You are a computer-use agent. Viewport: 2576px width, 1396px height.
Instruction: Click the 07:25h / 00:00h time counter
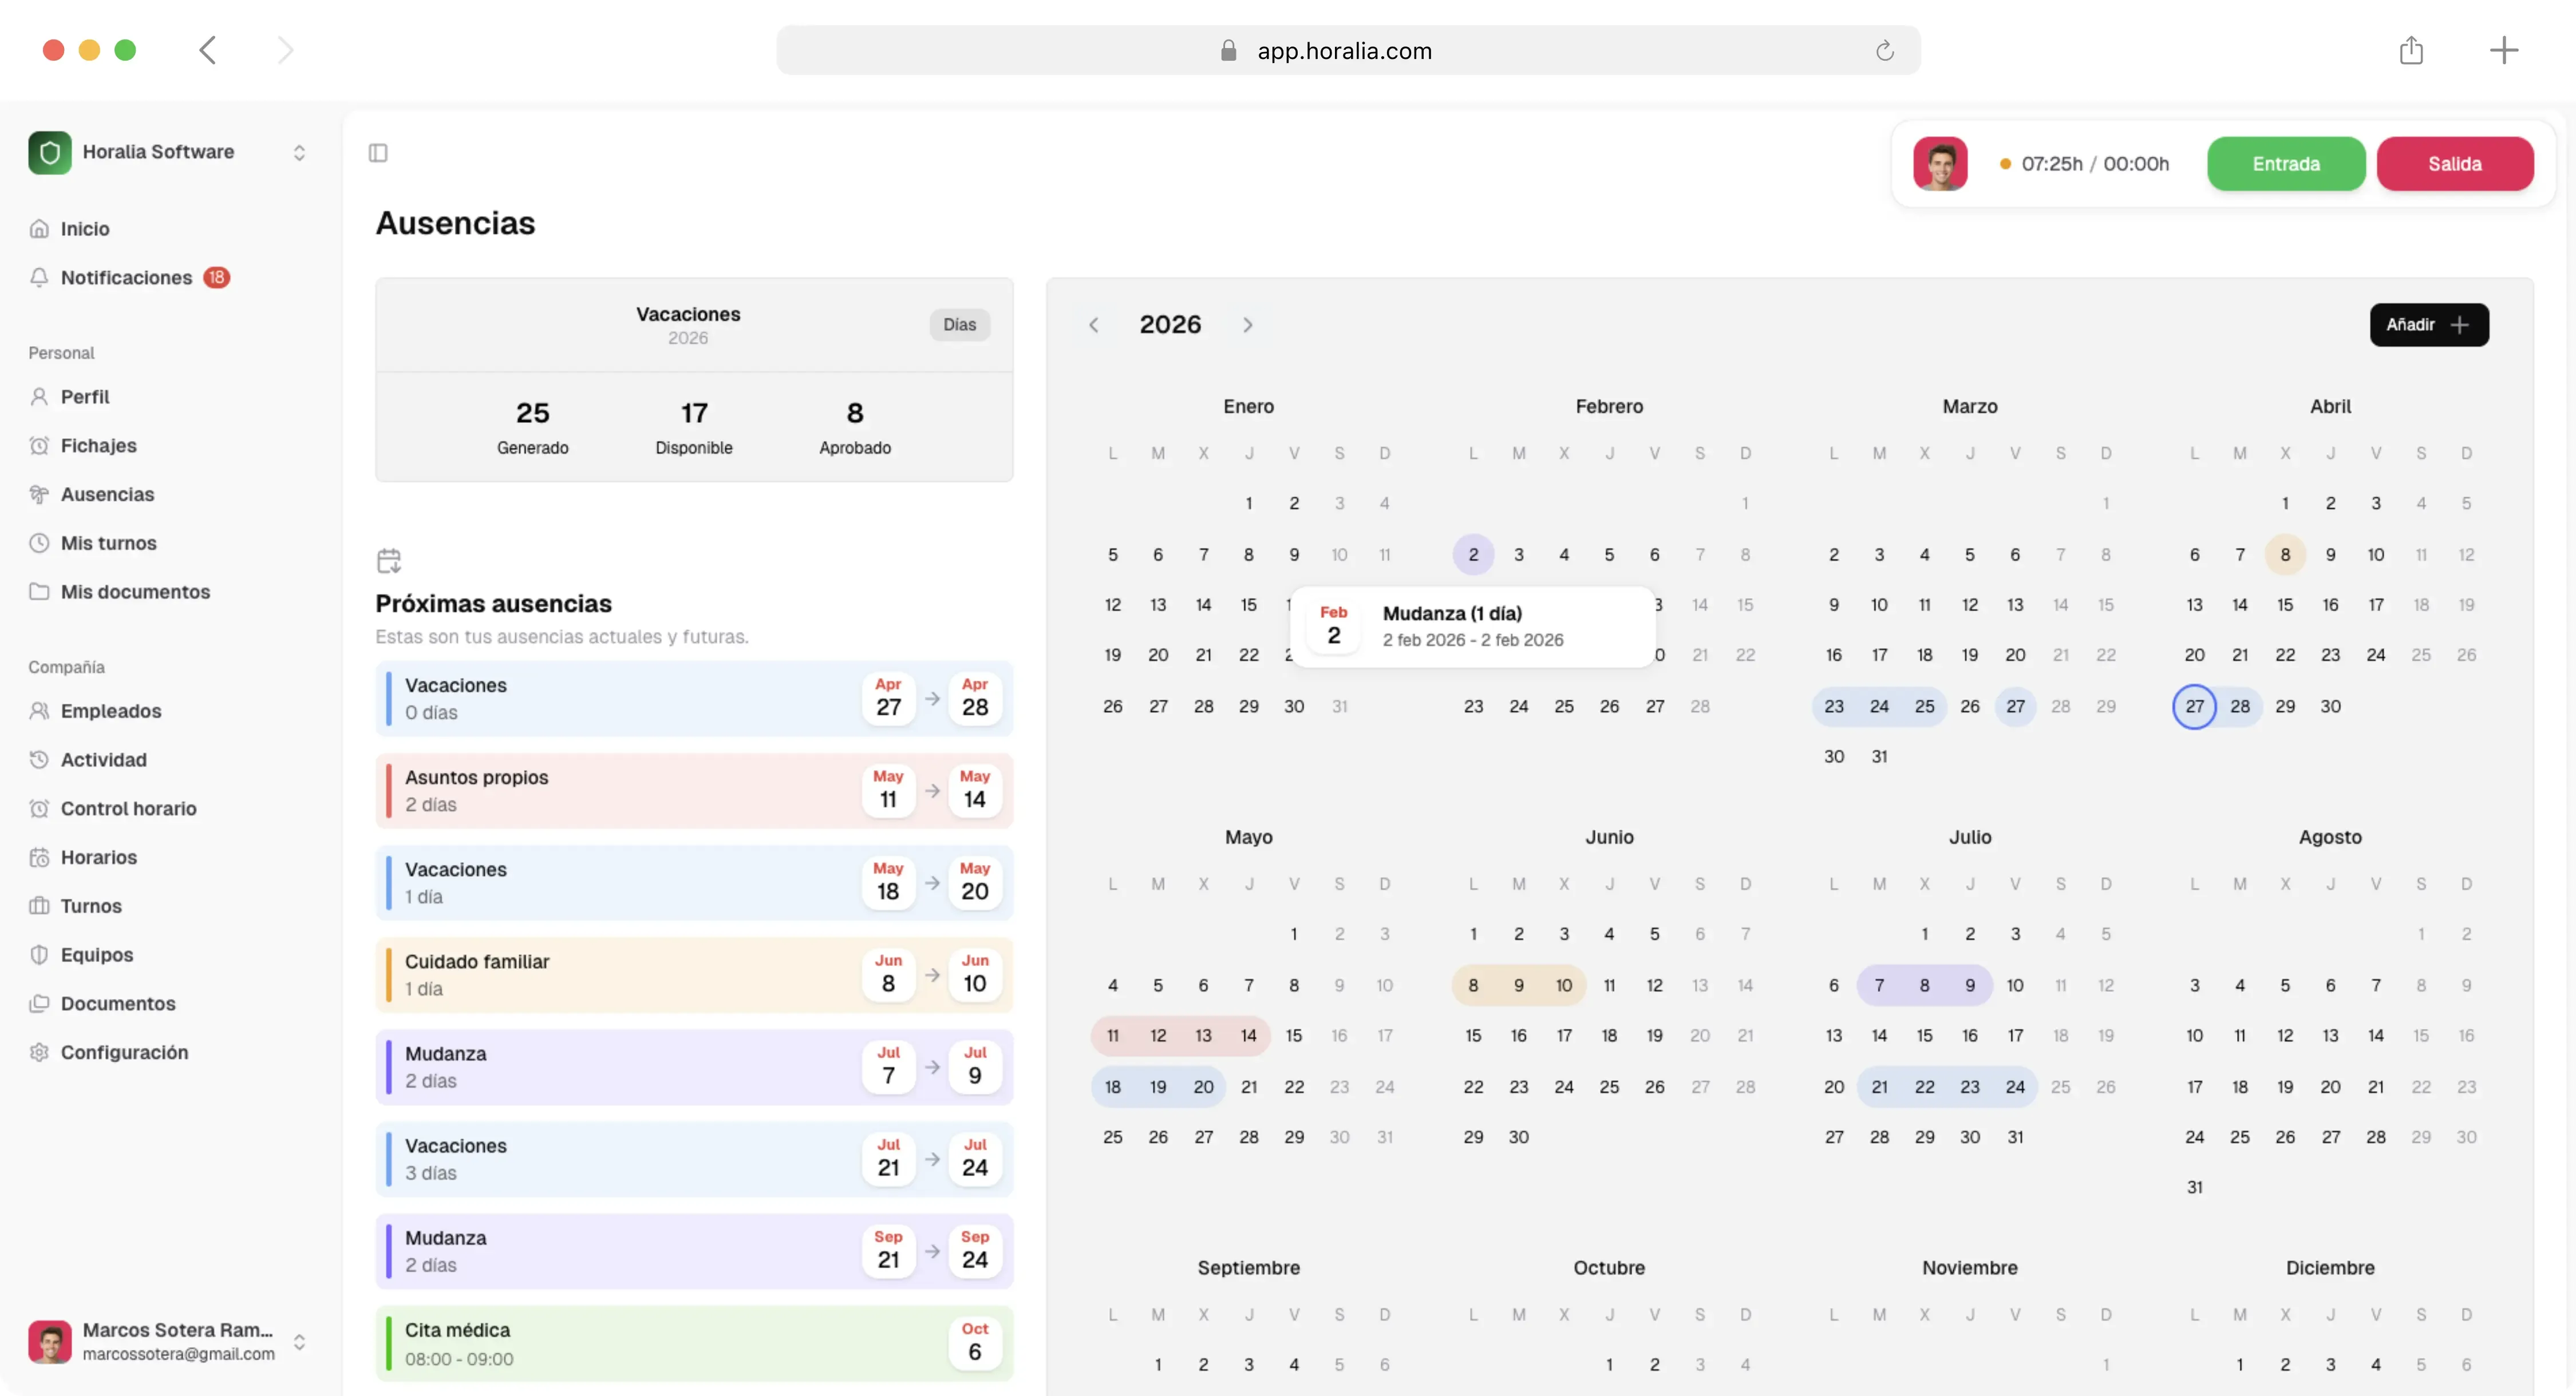pos(2095,164)
